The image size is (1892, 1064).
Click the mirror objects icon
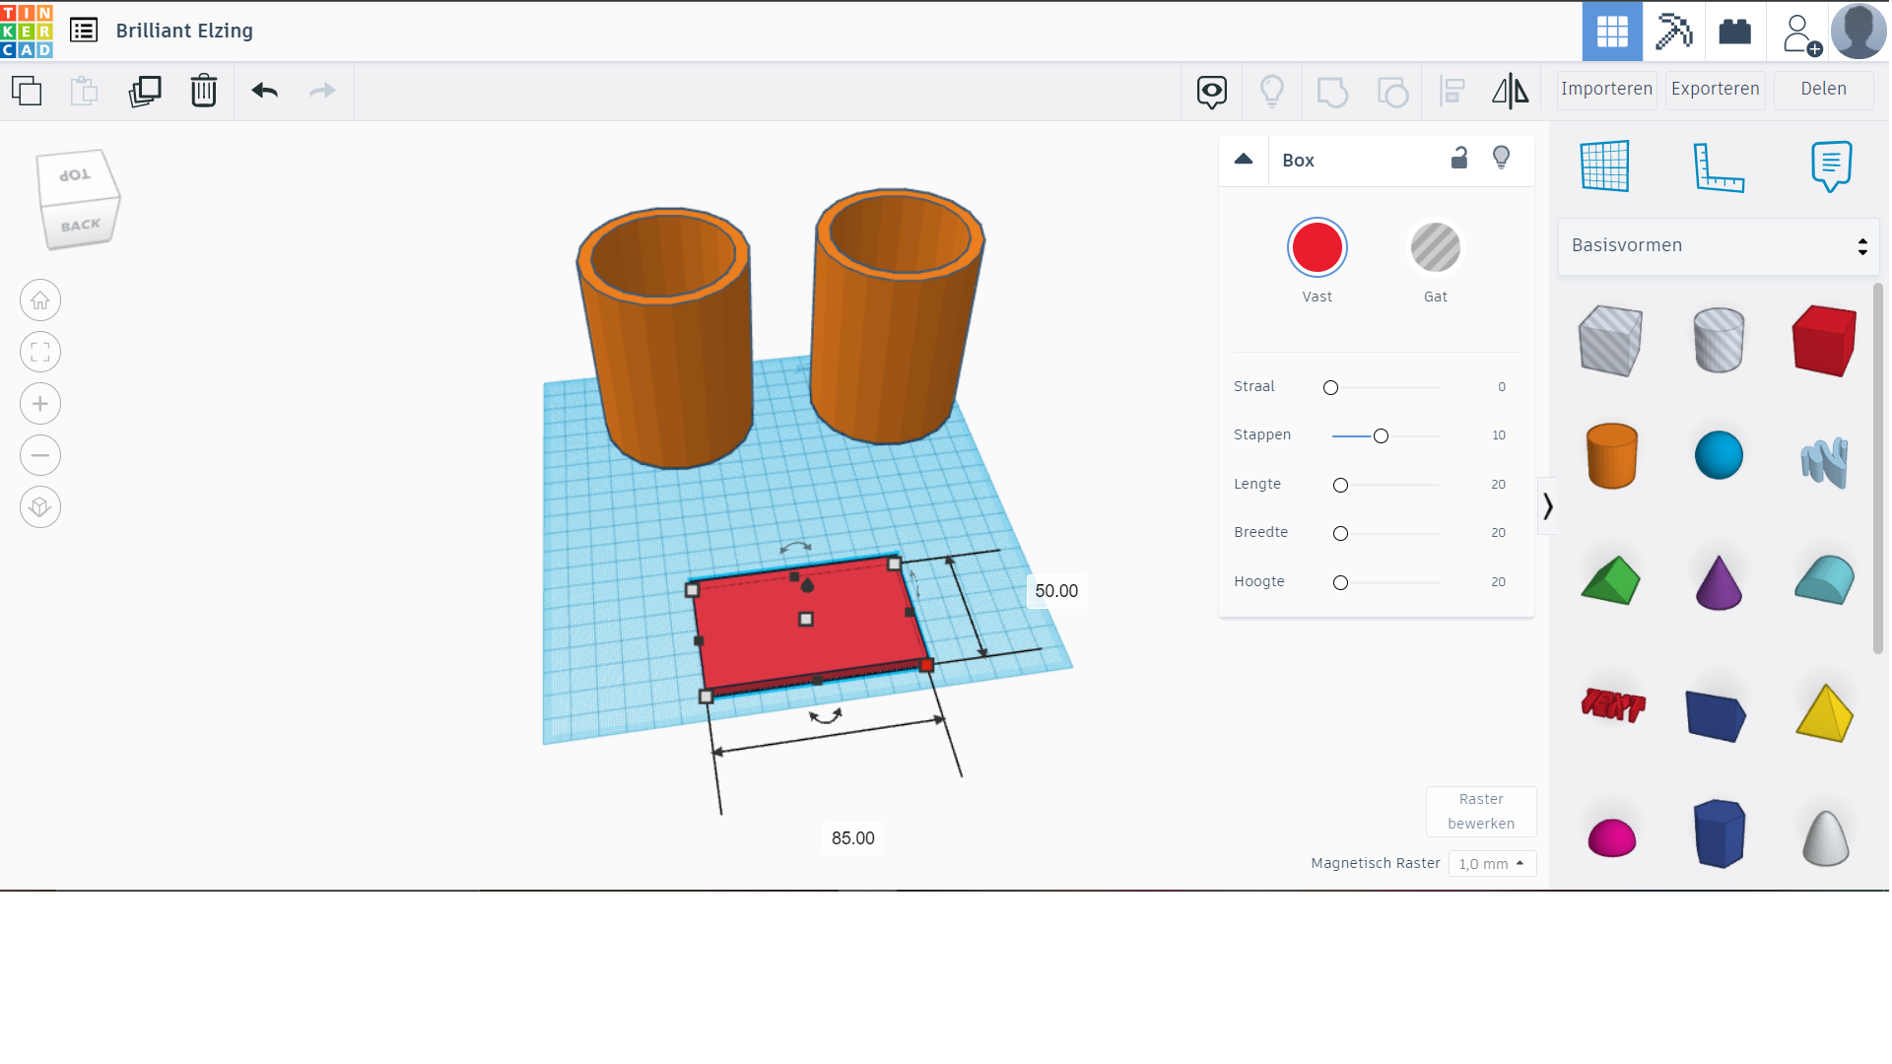tap(1510, 91)
